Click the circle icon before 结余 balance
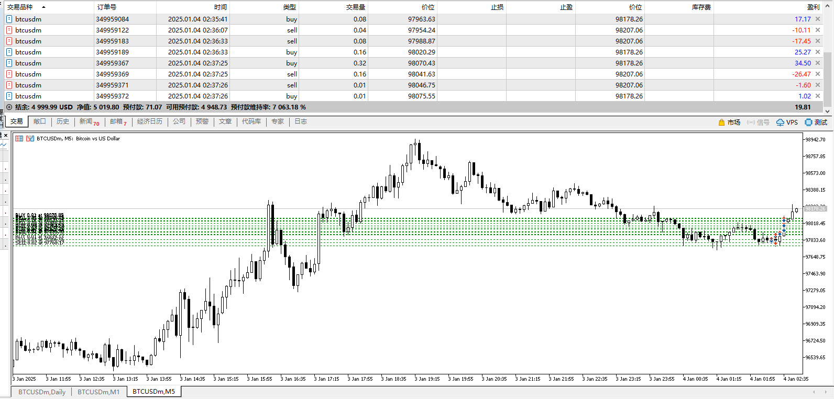Viewport: 834px width, 399px height. coord(9,107)
